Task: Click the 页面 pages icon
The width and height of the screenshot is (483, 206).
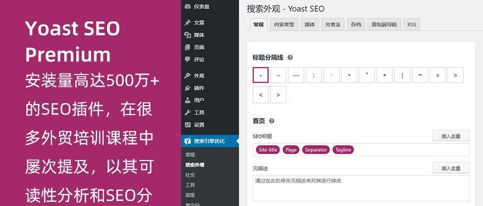Action: point(187,47)
